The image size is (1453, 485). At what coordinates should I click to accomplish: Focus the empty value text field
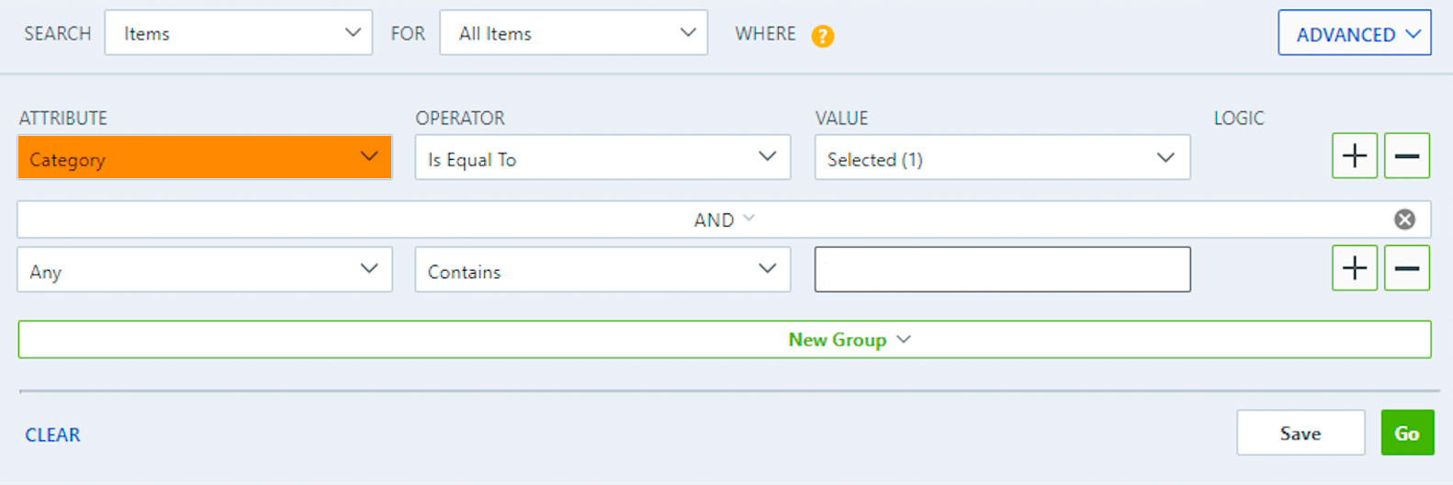pos(1002,269)
